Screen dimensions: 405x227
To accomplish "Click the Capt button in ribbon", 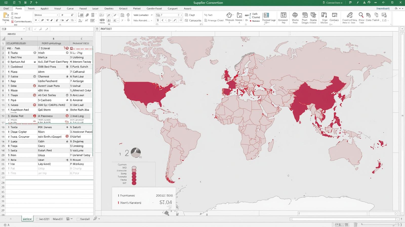I will click(x=190, y=15).
